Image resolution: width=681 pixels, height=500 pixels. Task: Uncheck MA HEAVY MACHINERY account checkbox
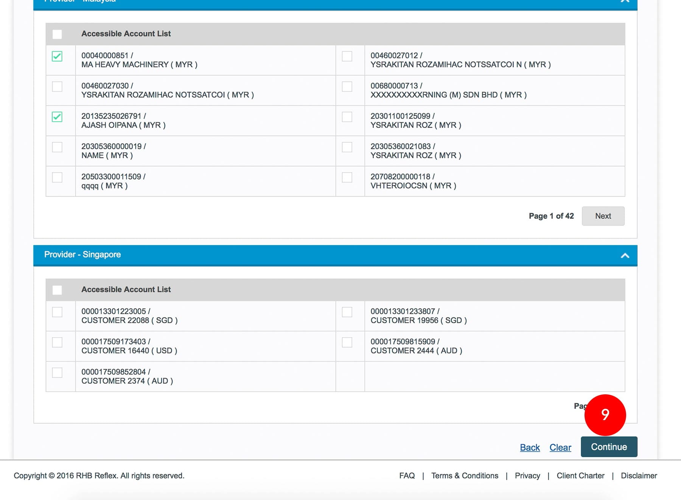pos(57,56)
